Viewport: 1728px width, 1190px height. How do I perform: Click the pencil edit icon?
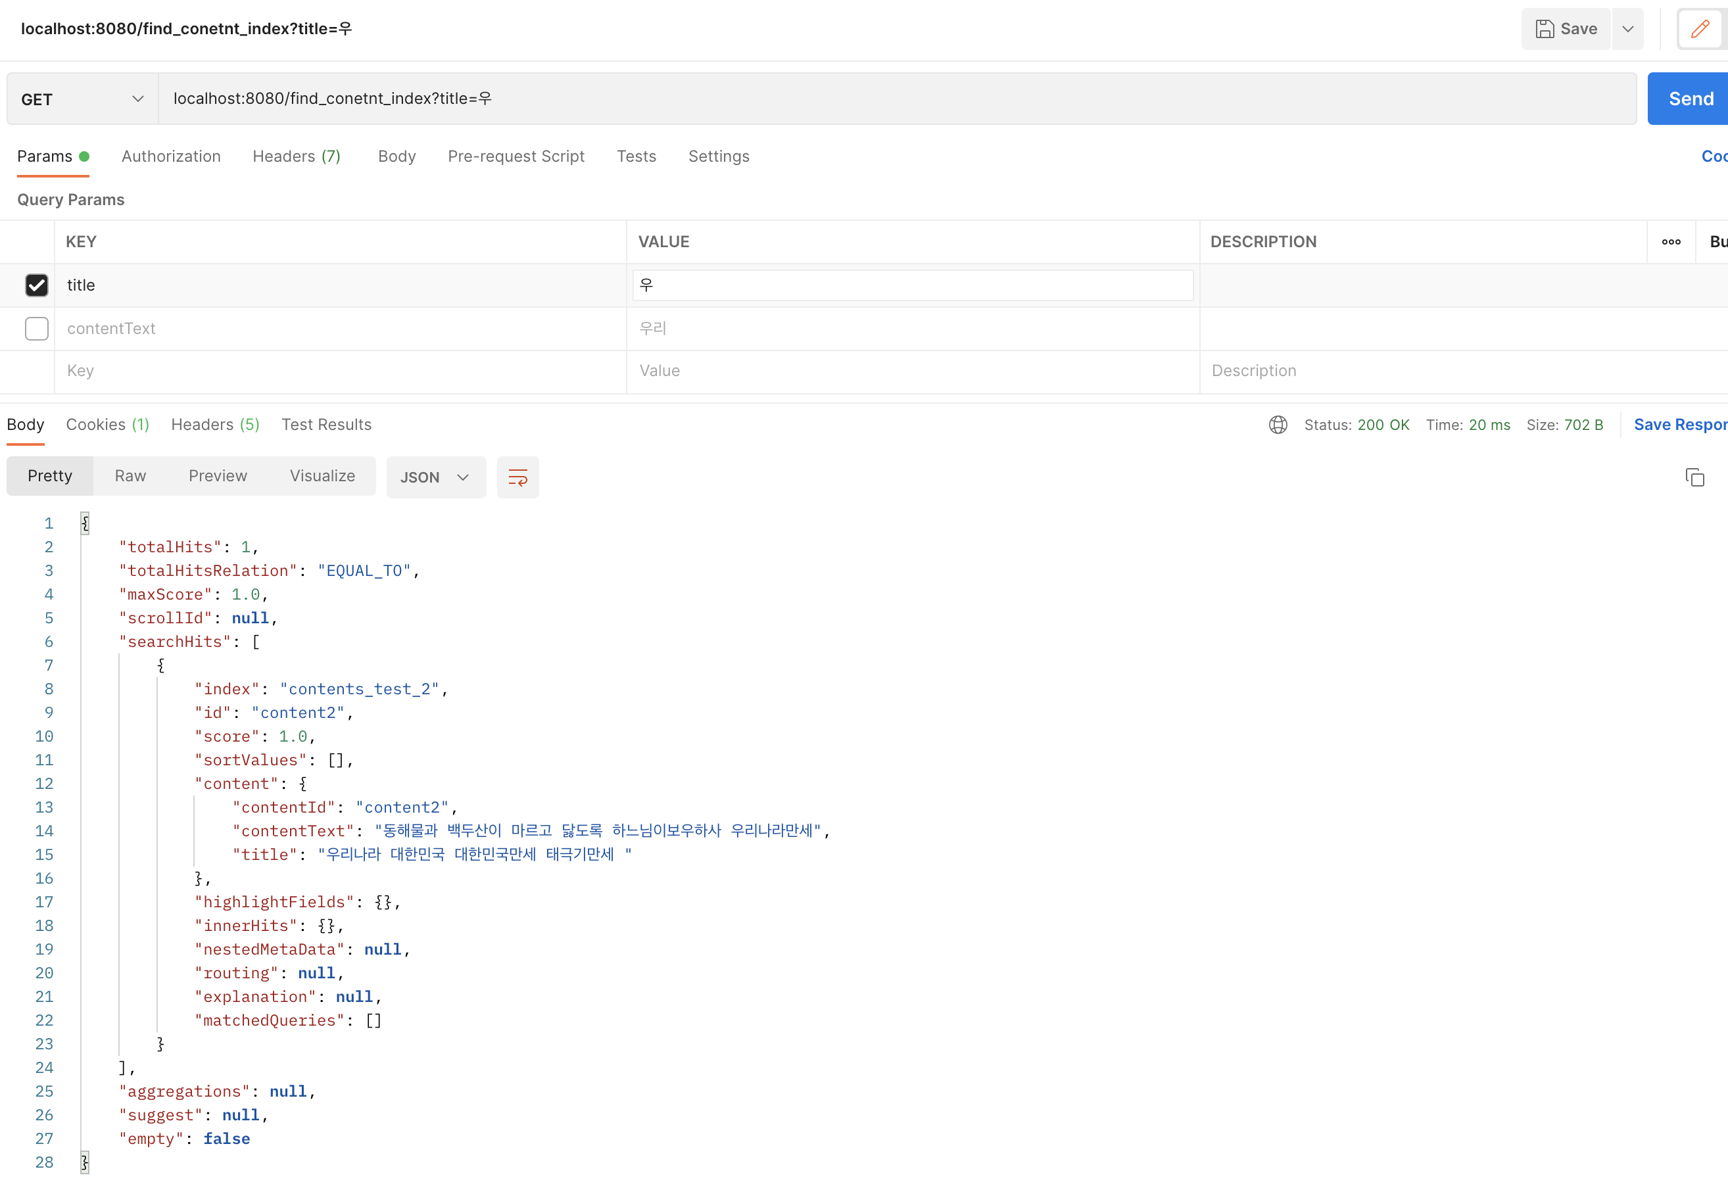pos(1700,29)
